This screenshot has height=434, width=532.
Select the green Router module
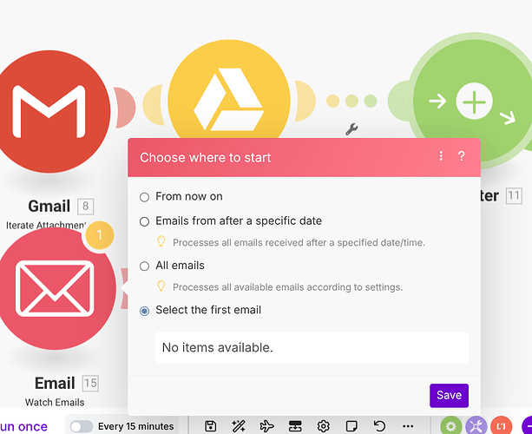point(475,100)
